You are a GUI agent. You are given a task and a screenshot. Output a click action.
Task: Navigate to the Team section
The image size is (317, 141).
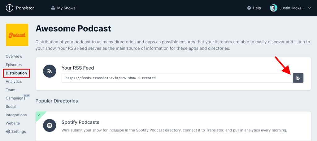click(x=10, y=90)
